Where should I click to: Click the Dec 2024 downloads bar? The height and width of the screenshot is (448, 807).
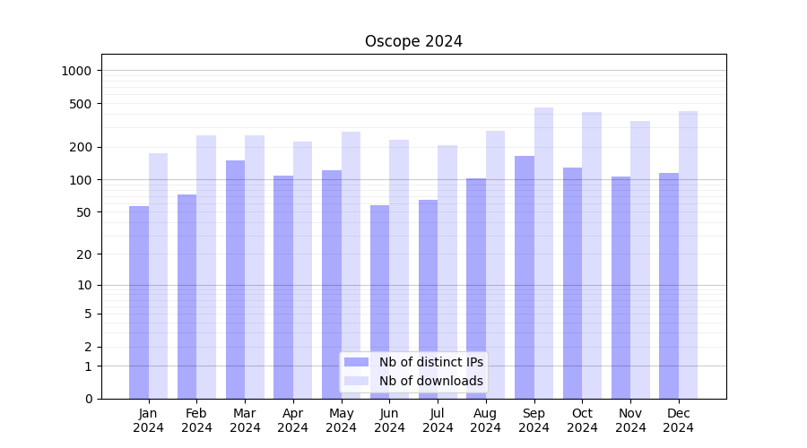[x=688, y=254]
